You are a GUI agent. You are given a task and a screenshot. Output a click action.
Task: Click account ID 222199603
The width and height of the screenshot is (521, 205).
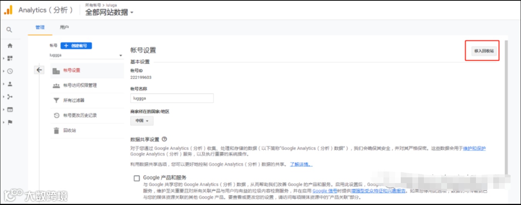tap(141, 77)
